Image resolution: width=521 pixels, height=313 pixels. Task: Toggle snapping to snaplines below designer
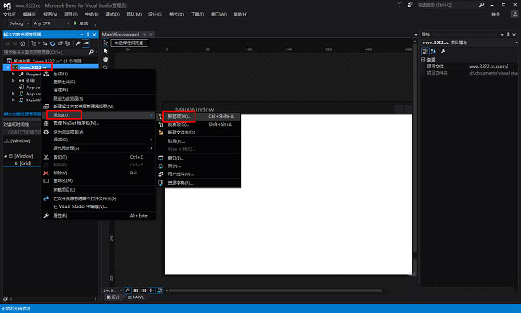151,290
